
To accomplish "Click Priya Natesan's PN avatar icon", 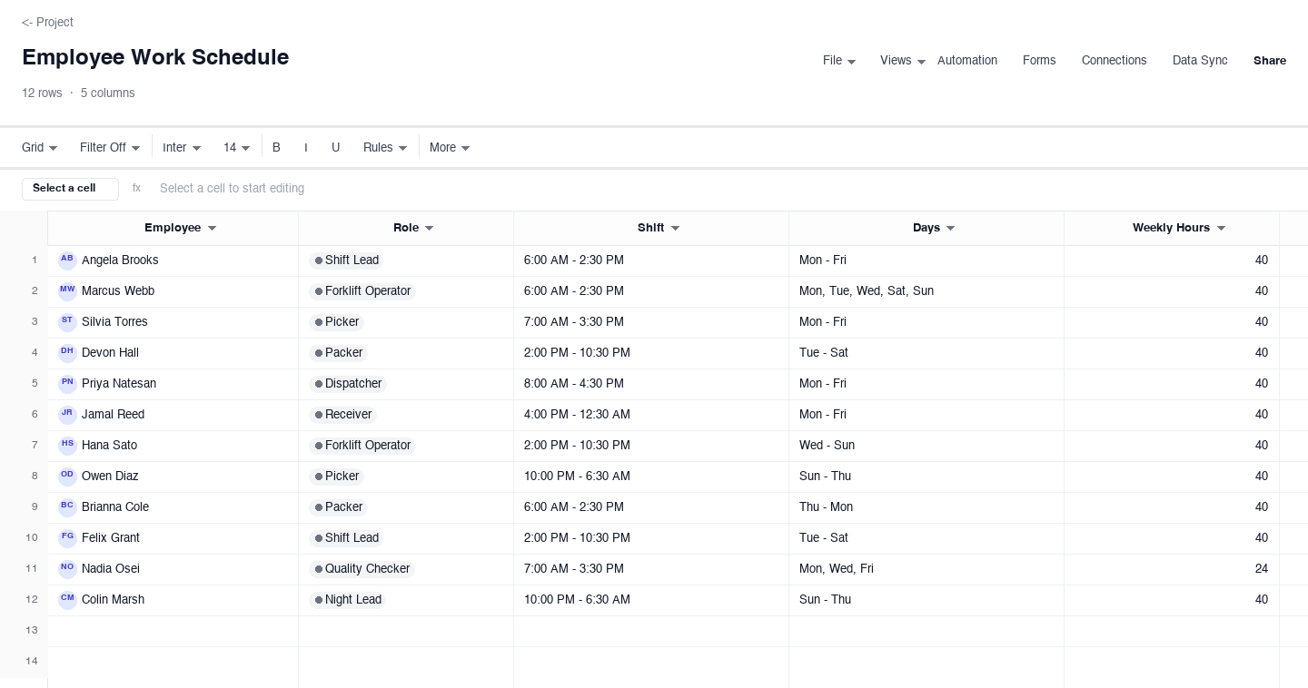I will (x=67, y=384).
